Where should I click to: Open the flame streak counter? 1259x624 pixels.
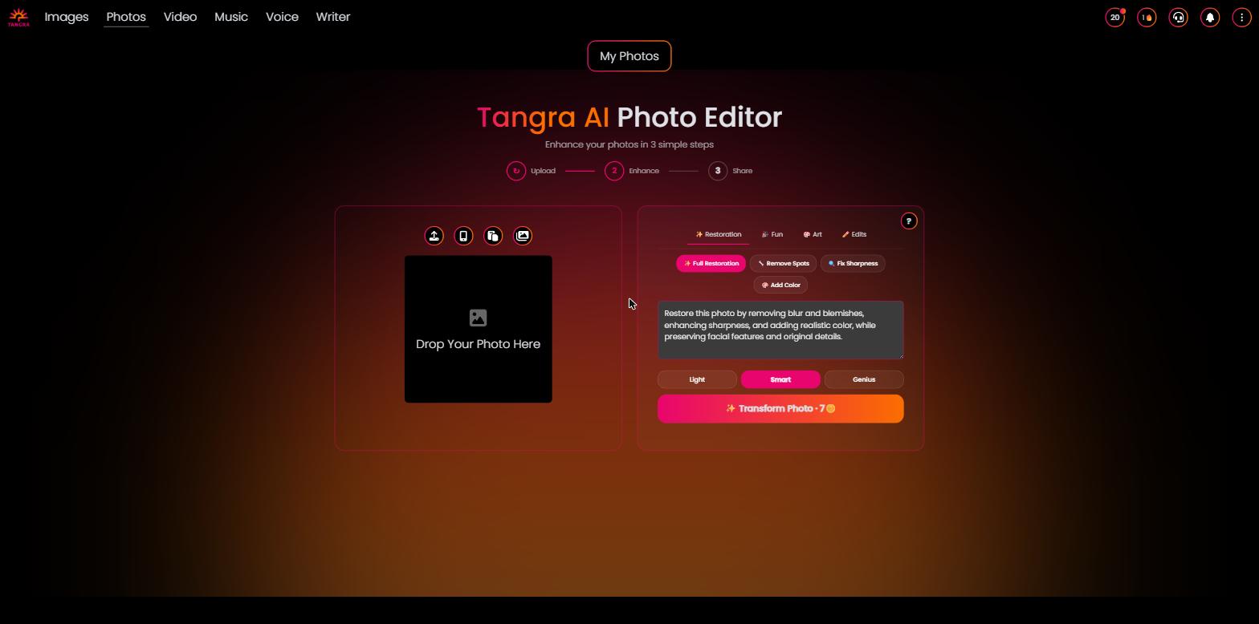1147,18
